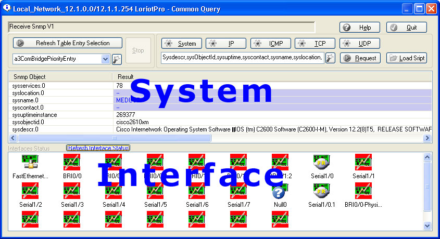Click results table scroll right arrow
The width and height of the screenshot is (440, 239).
(427, 138)
